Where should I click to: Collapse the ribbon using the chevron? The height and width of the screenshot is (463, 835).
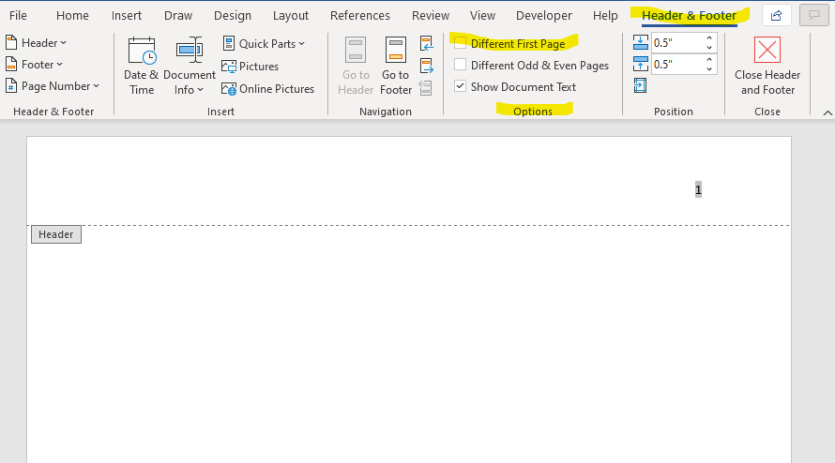pyautogui.click(x=827, y=112)
